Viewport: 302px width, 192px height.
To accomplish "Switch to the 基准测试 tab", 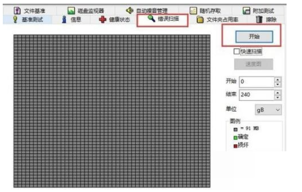I will point(27,20).
